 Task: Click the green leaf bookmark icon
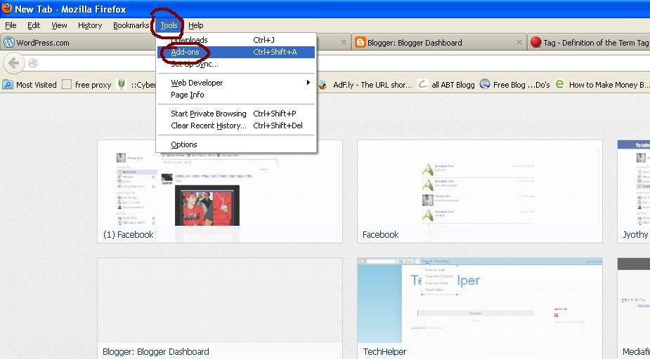click(x=122, y=85)
